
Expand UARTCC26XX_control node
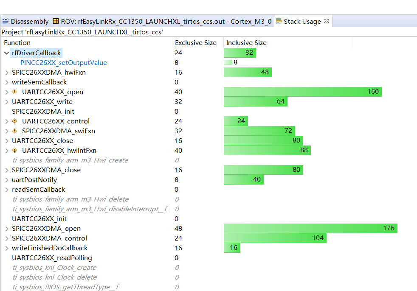pos(7,121)
